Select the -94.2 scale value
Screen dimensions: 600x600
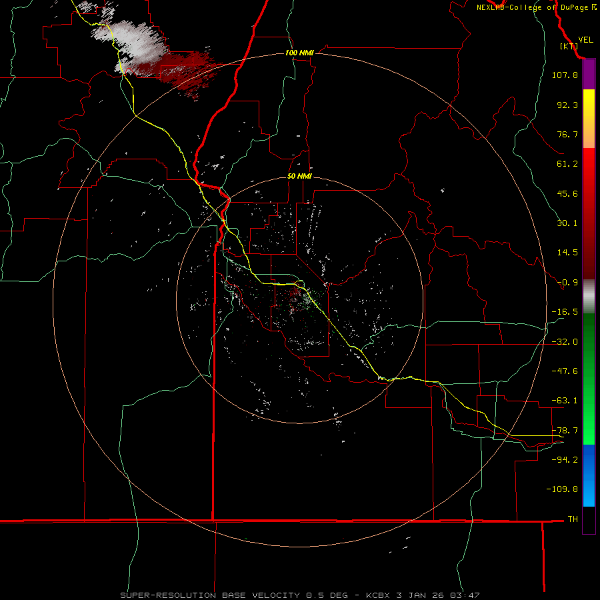click(x=565, y=459)
